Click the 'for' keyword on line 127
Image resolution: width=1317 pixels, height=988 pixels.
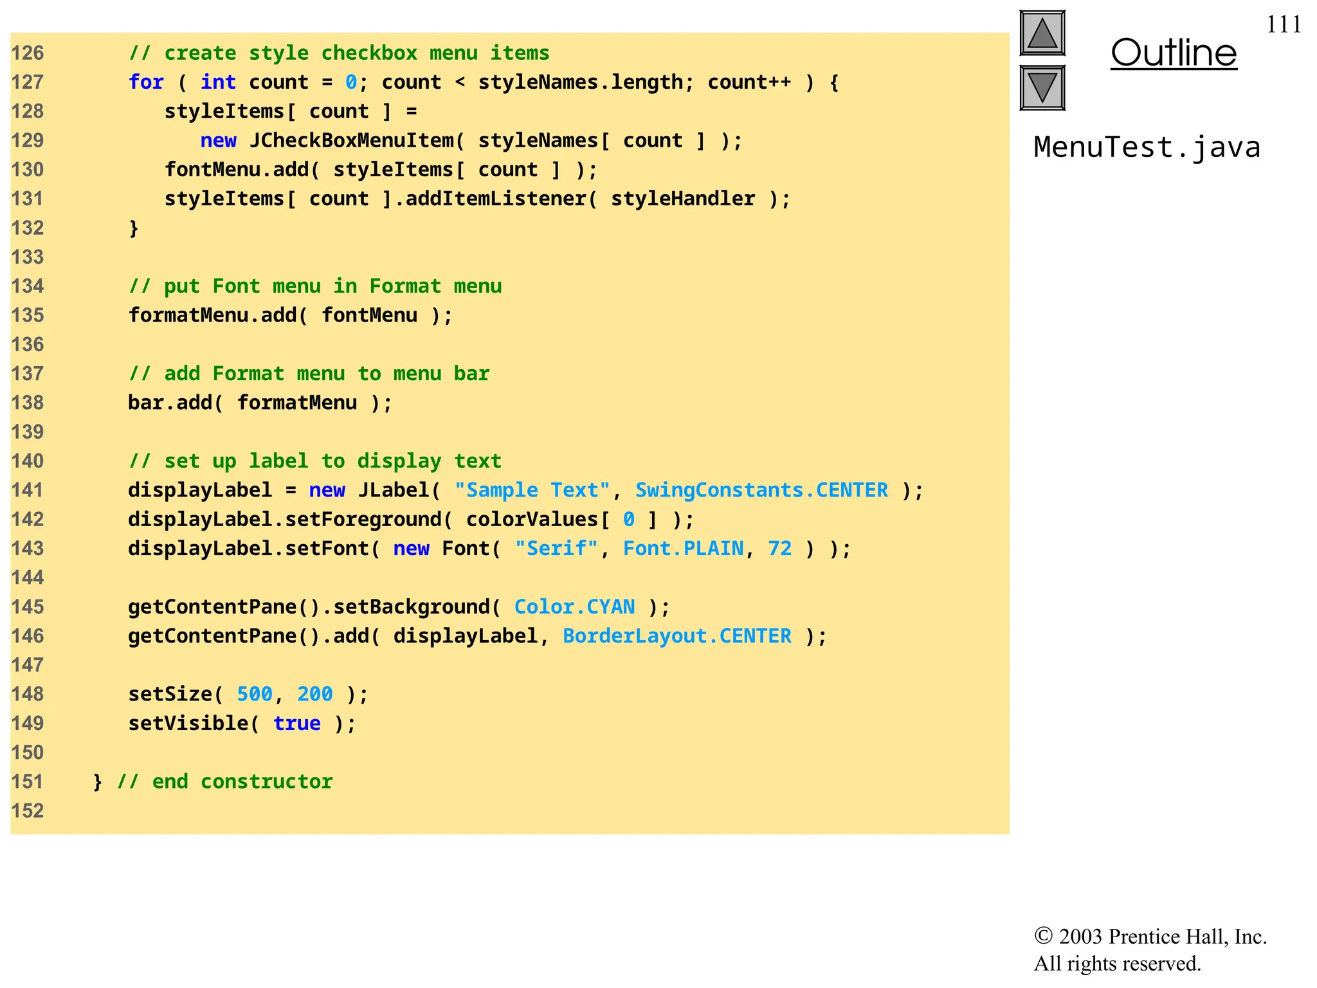tap(146, 82)
